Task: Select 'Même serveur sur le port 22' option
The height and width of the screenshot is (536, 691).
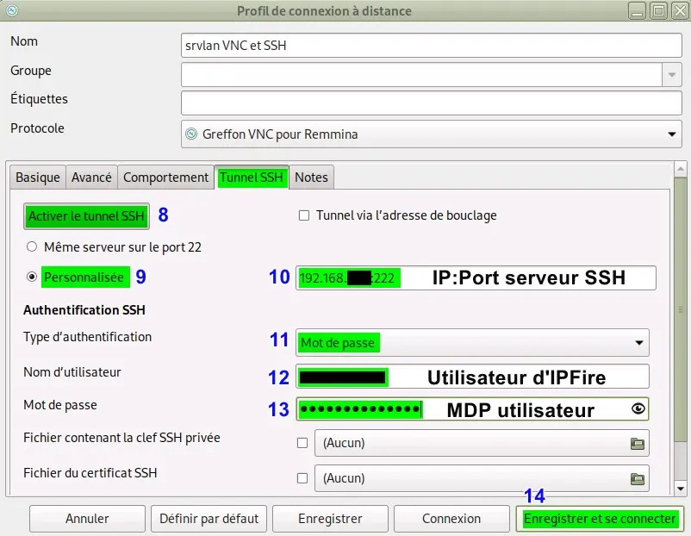Action: coord(31,246)
